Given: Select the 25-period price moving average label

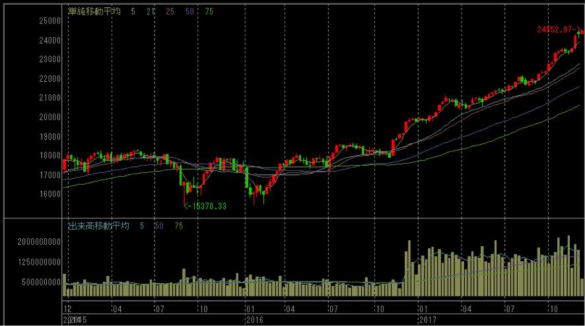Looking at the screenshot, I should [x=169, y=11].
